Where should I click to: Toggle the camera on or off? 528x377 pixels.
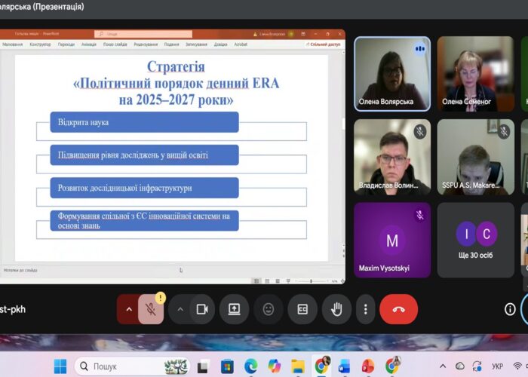(x=201, y=309)
